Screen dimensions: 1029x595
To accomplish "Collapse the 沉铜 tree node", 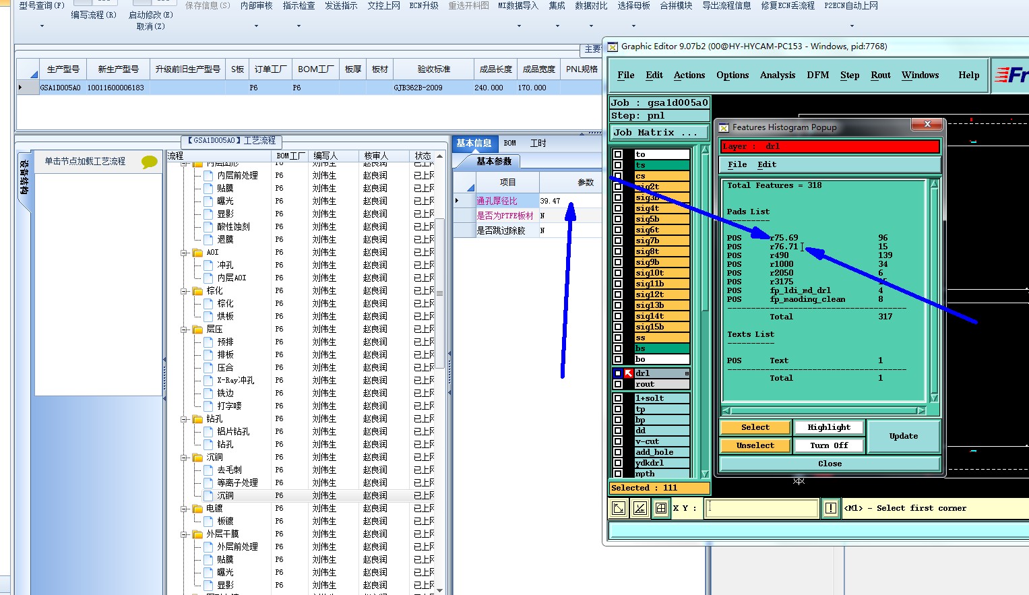I will click(184, 458).
